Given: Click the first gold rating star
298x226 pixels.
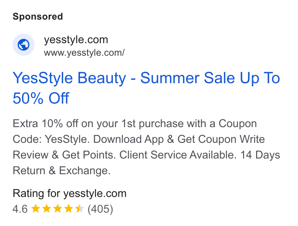Looking at the screenshot, I should click(35, 209).
